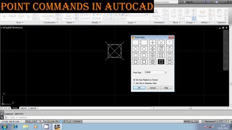This screenshot has height=130, width=232.
Task: Select the square with dot point style
Action: (135, 55)
